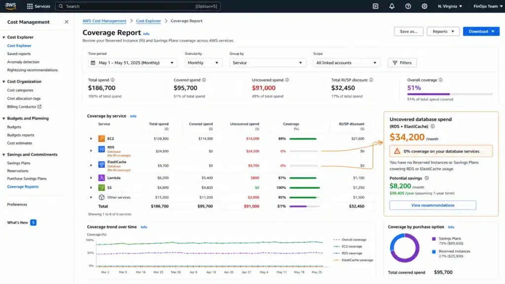The width and height of the screenshot is (505, 284).
Task: Click the info icon beside Total spend
Action: tap(113, 80)
